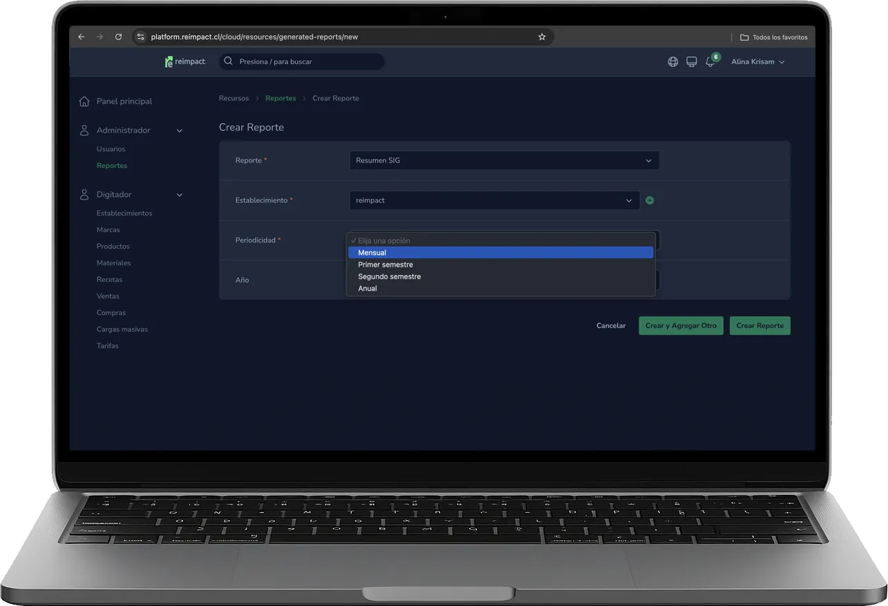
Task: Click the user icon next to Administrador
Action: click(84, 130)
